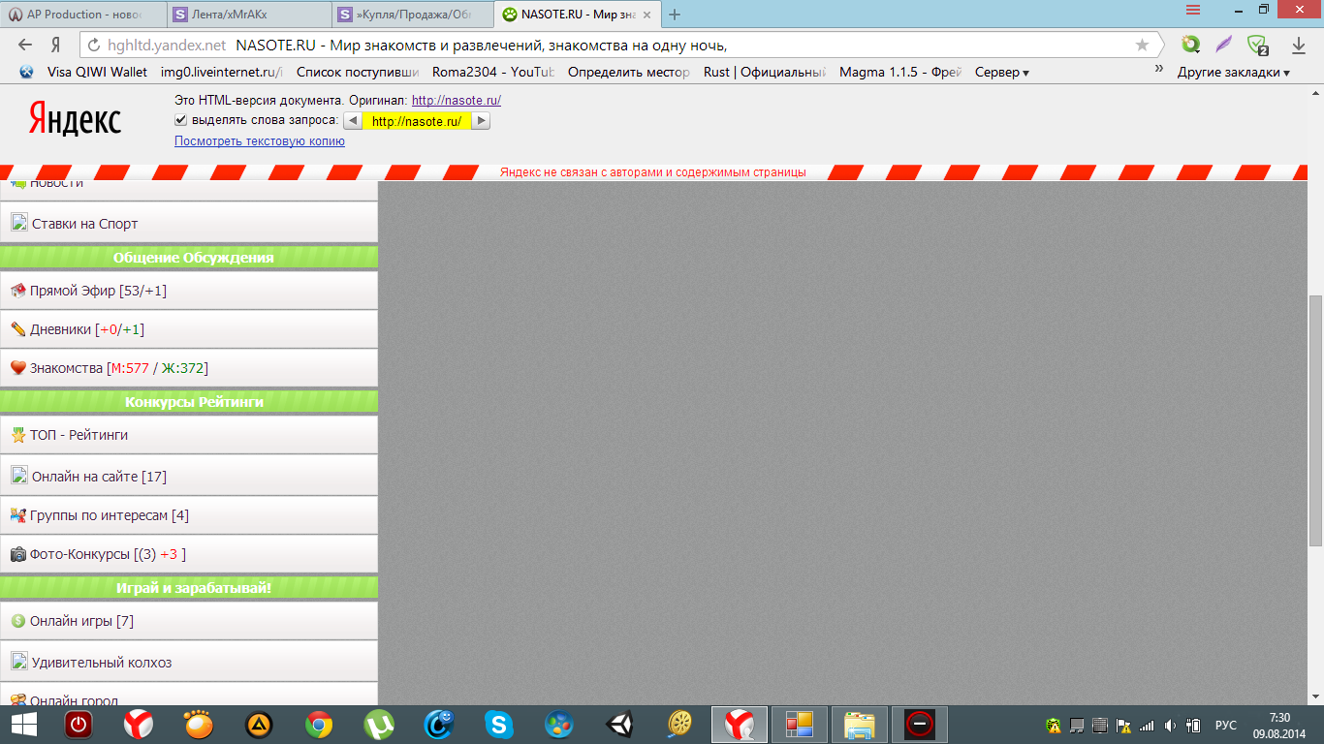Launch Skype from the taskbar
Screen dimensions: 1324x744
click(498, 724)
